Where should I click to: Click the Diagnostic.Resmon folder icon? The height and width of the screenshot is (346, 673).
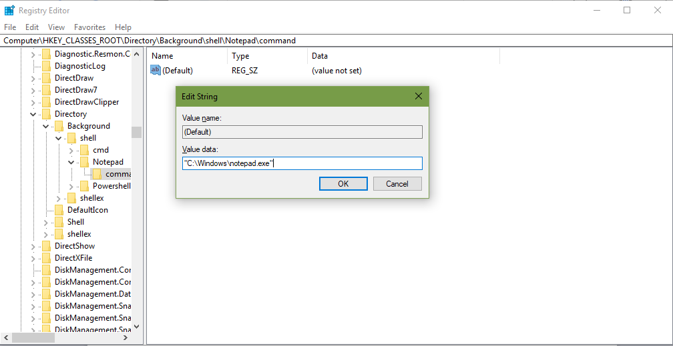coord(47,54)
